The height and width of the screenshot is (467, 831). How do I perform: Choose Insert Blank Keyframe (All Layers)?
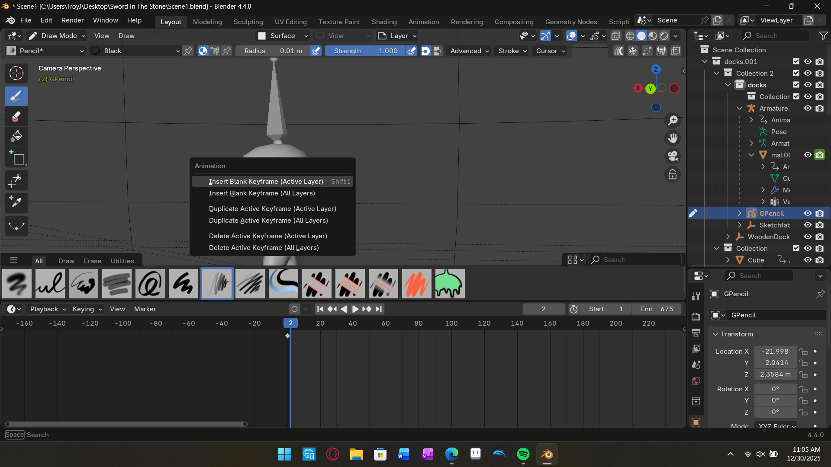(272, 193)
